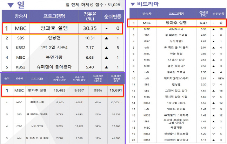The height and width of the screenshot is (144, 227).
Task: Click the up arrow in the 슈퍼맨이 돌아왔다 5.40 row
Action: click(106, 67)
